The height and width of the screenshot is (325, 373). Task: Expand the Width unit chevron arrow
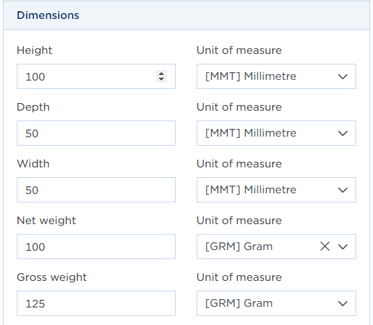(343, 190)
